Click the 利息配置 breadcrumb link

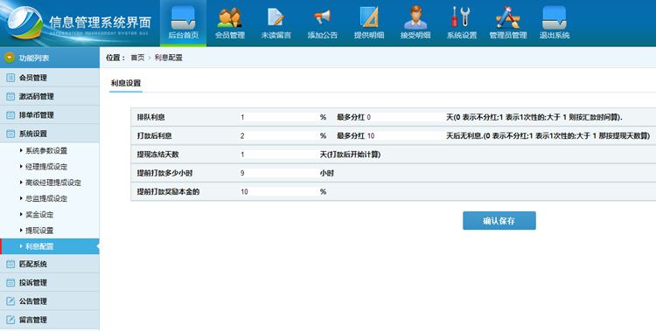169,58
